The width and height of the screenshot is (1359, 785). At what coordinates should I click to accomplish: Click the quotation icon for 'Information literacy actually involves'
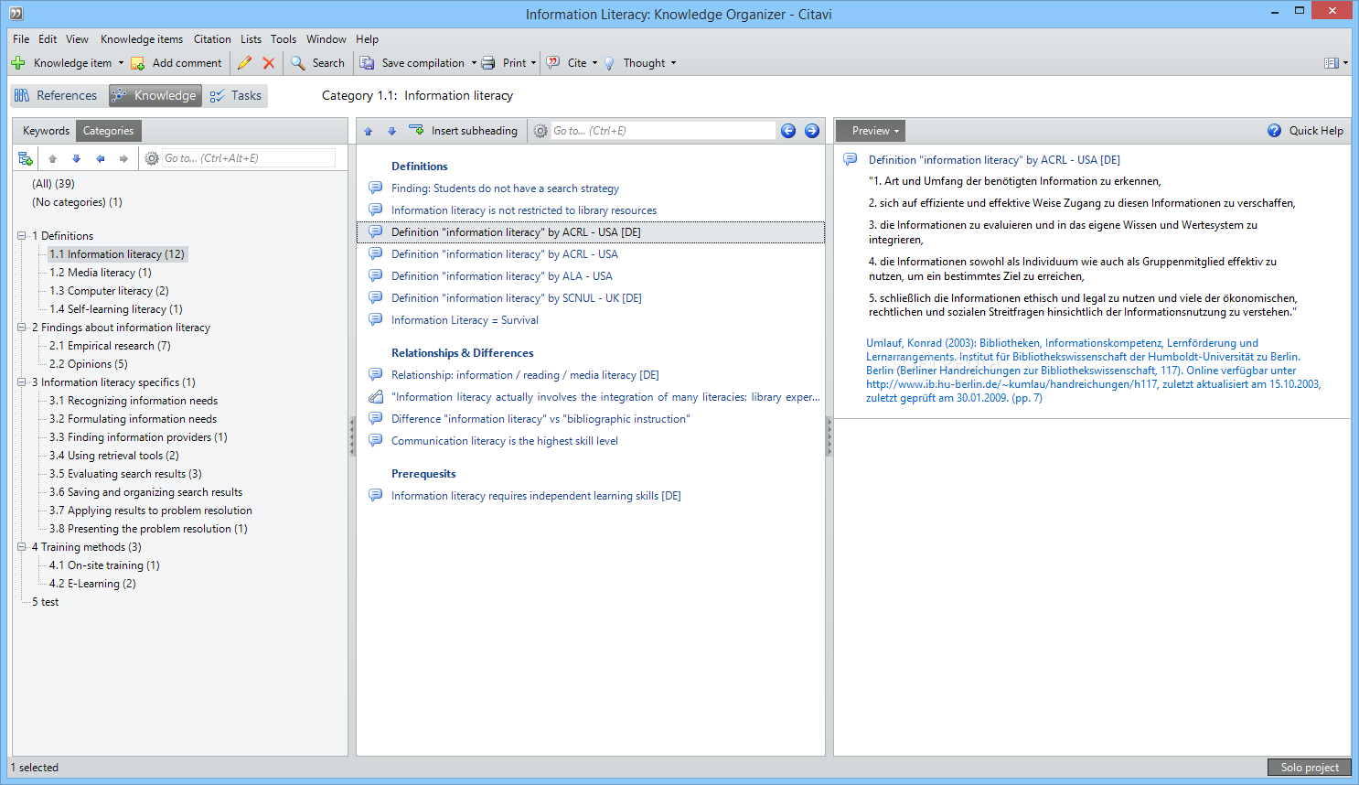point(376,397)
